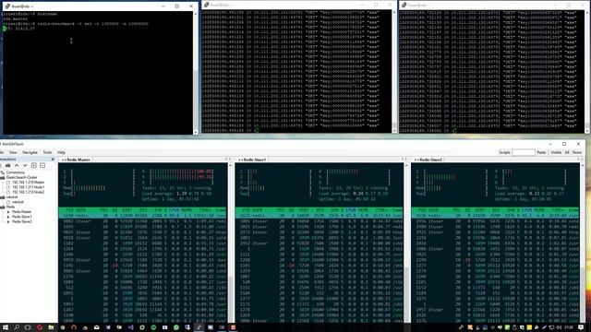
Task: Click the move-up arrow in Connections toolbar
Action: pos(17,166)
